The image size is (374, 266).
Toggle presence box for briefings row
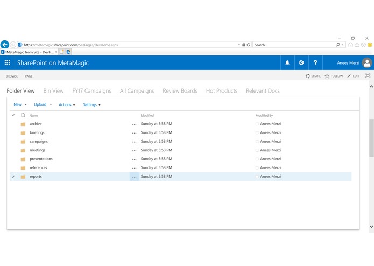pos(257,132)
